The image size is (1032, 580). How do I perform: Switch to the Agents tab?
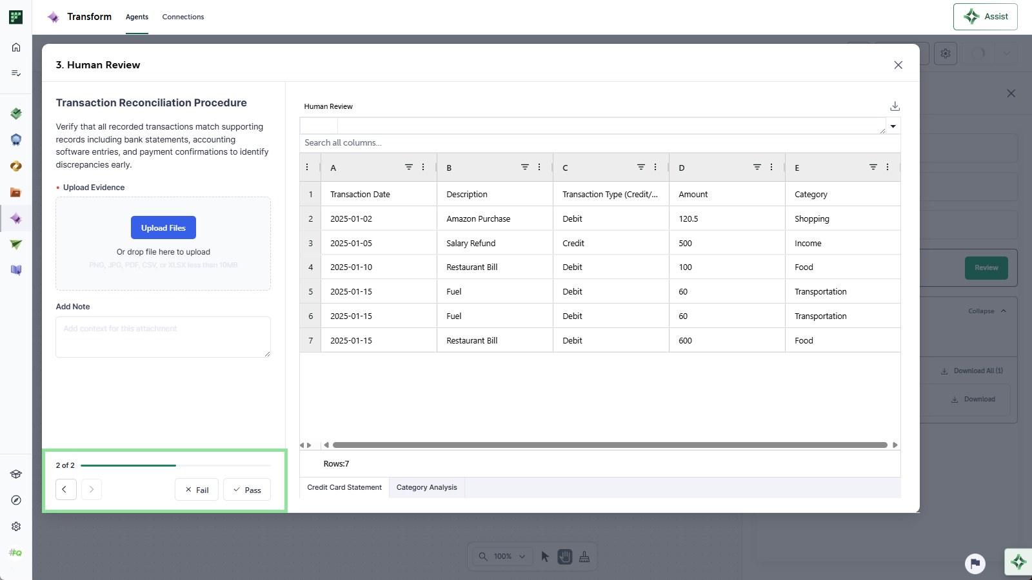pyautogui.click(x=137, y=17)
